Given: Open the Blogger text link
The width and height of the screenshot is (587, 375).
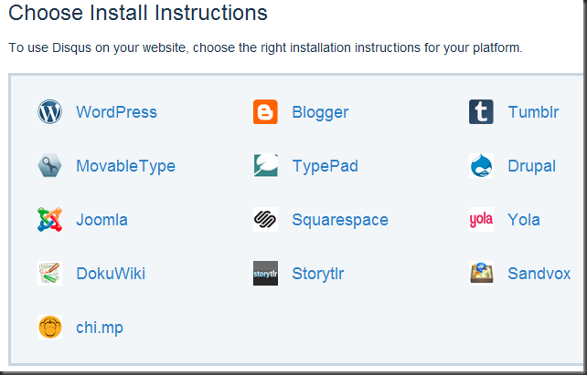Looking at the screenshot, I should [320, 113].
